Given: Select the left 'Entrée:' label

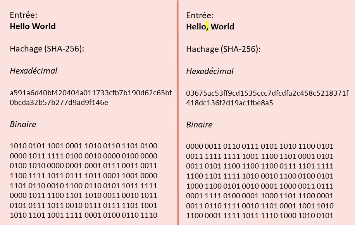Looking at the screenshot, I should pyautogui.click(x=23, y=15).
